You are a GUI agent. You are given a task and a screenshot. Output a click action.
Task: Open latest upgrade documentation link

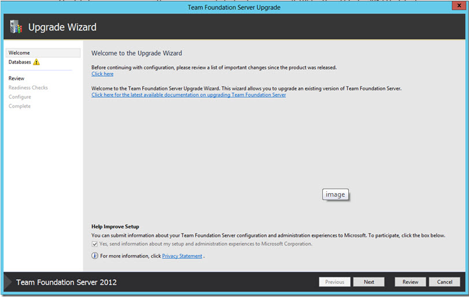coord(188,95)
